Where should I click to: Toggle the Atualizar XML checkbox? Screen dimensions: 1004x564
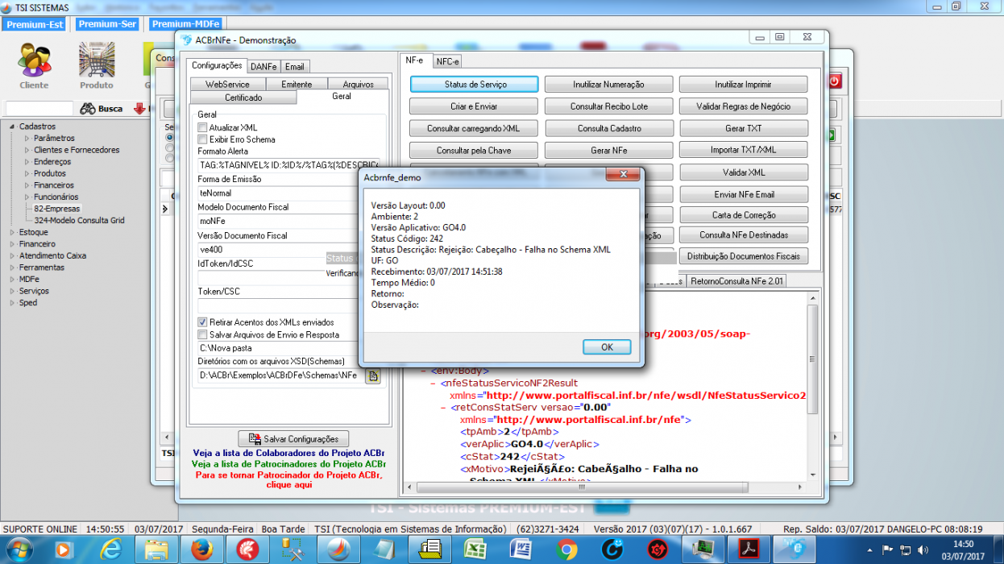click(x=202, y=127)
